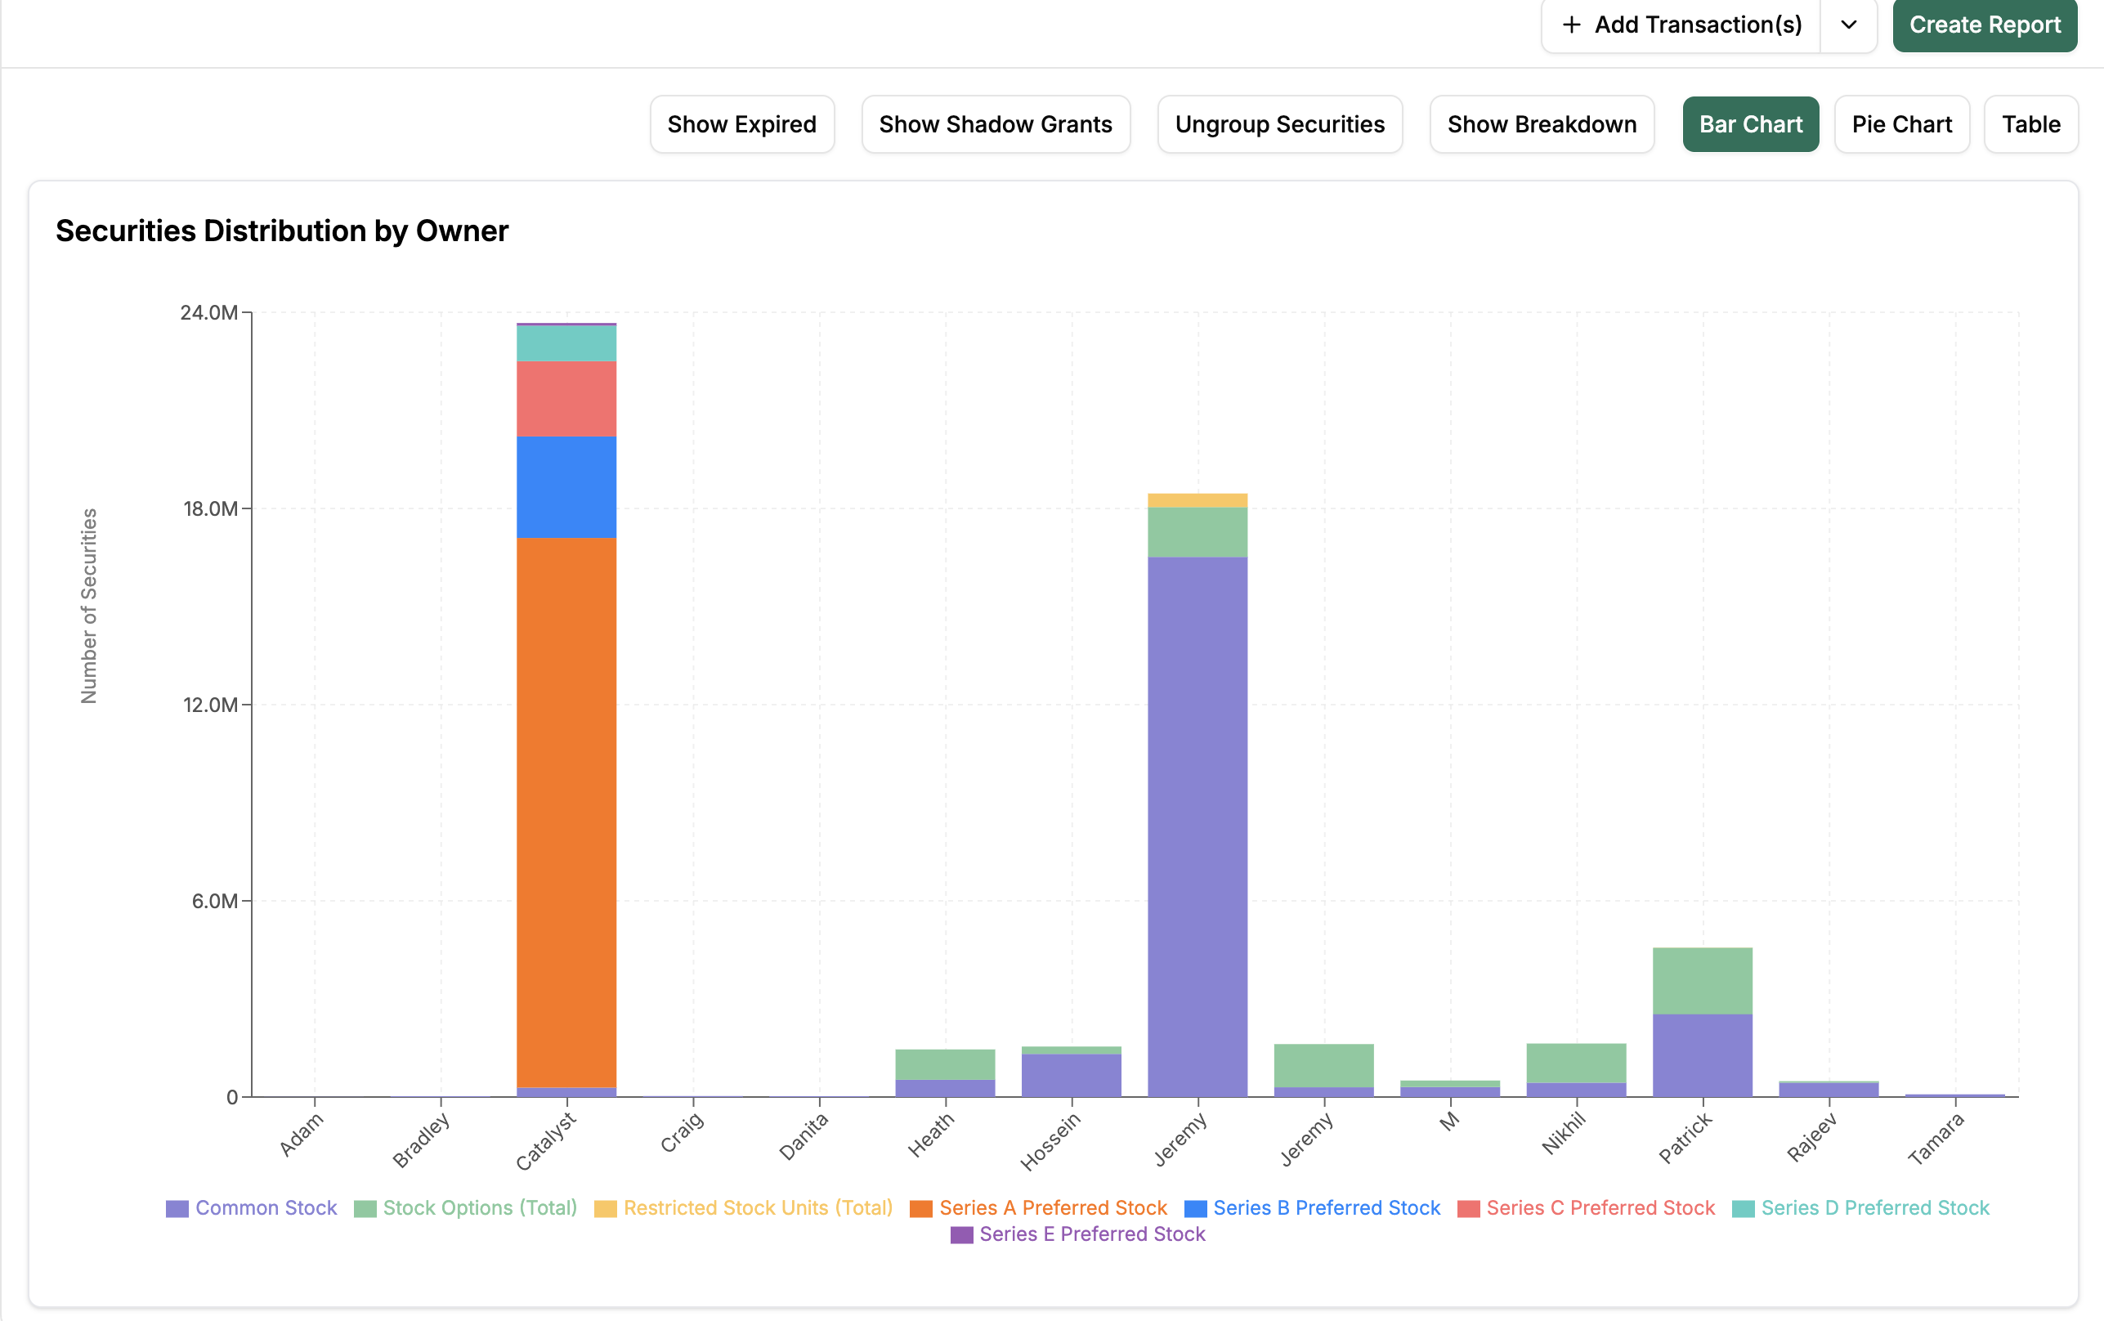Enable Show Breakdown
Viewport: 2104px width, 1321px height.
1542,124
